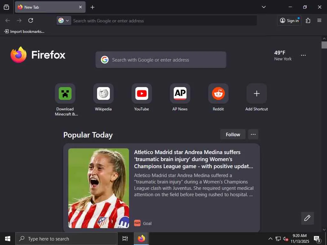Click "Popular Today" heading

tap(88, 135)
